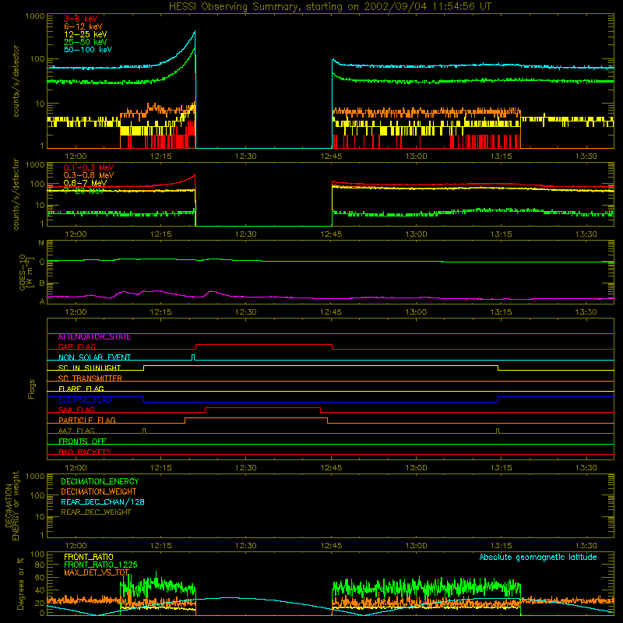Select the red 3-6 keV legend label

coord(81,19)
